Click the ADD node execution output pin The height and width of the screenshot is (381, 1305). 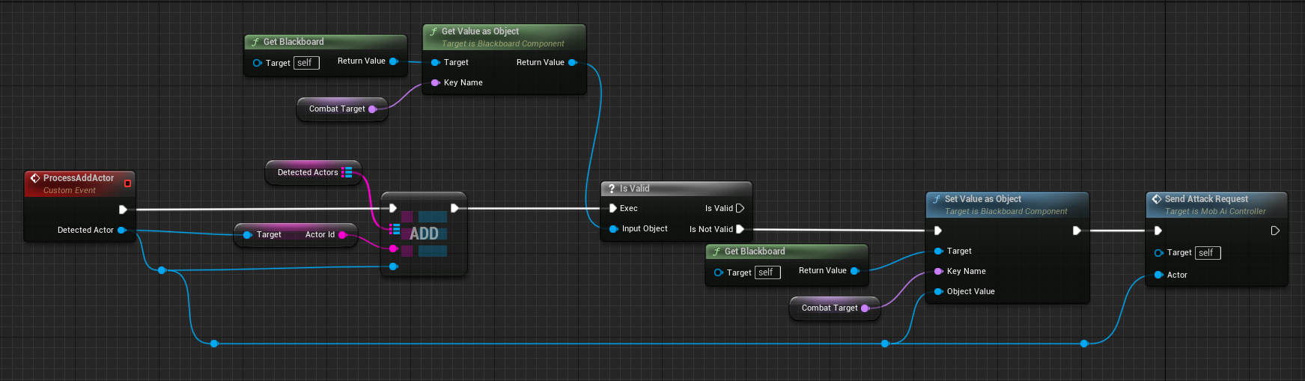(454, 208)
